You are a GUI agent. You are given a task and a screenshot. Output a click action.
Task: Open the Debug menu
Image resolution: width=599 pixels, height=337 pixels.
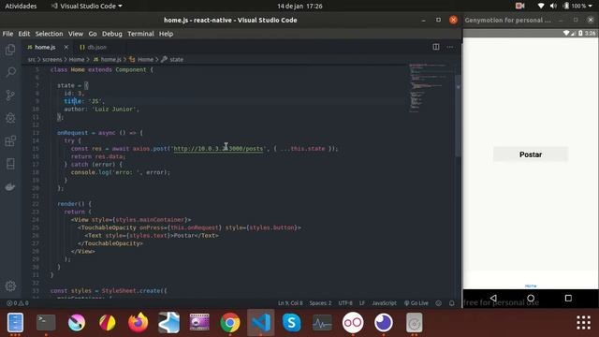(x=112, y=34)
